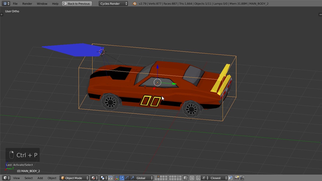
Task: Click the blue Z axis manipulator arrow
Action: pyautogui.click(x=157, y=67)
